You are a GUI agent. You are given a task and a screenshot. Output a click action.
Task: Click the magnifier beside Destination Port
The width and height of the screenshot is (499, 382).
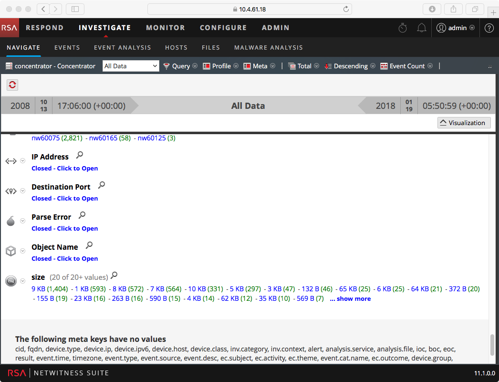(102, 185)
